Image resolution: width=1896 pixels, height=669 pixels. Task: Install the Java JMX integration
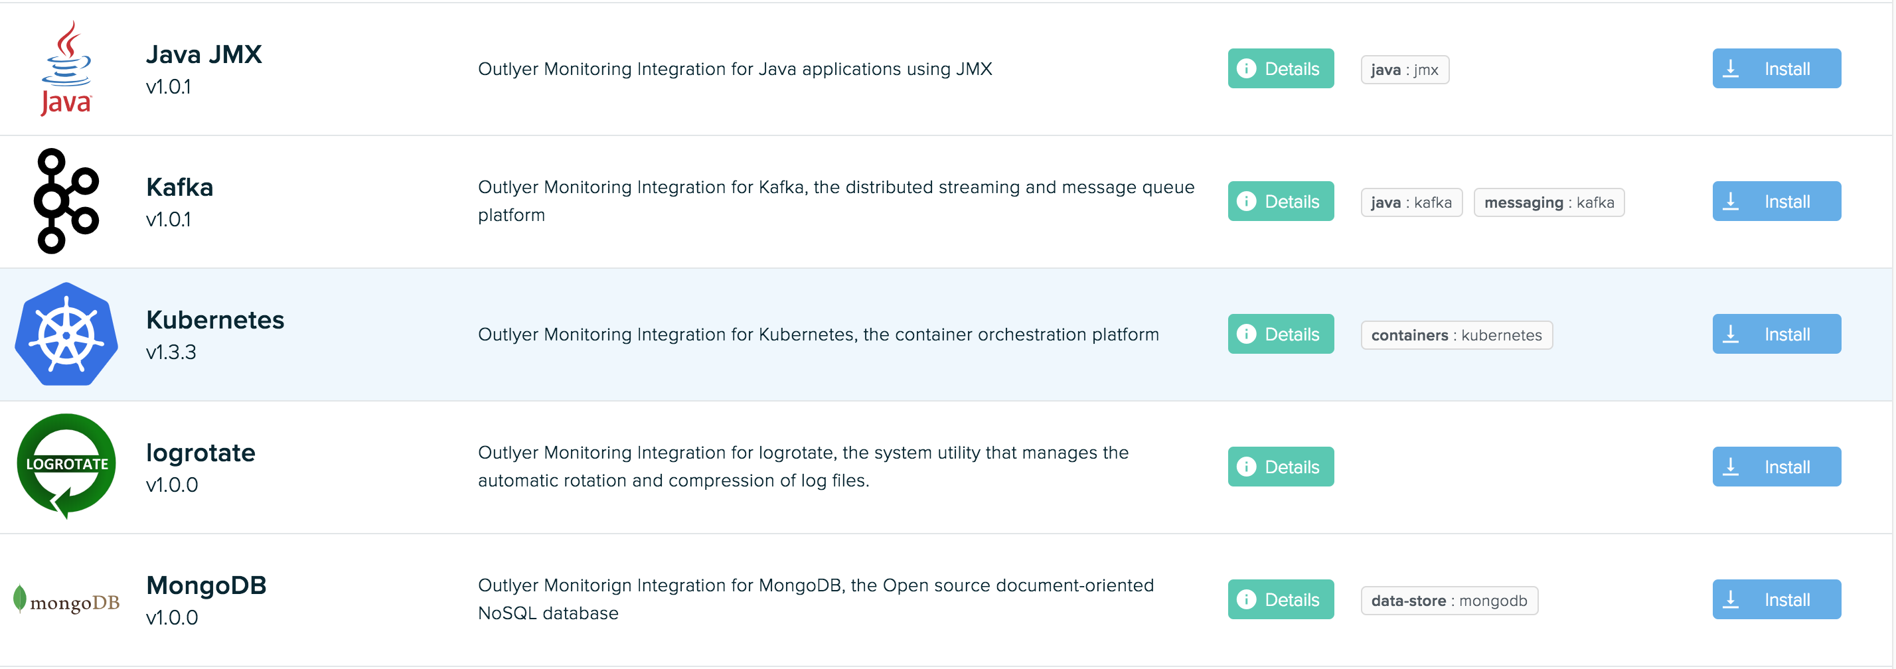(x=1777, y=68)
